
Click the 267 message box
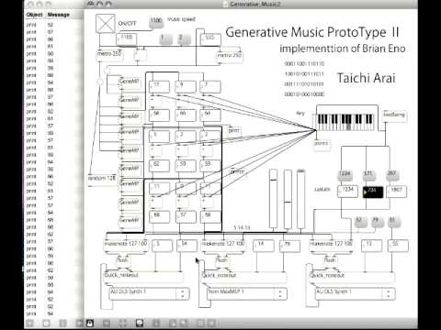pyautogui.click(x=392, y=175)
